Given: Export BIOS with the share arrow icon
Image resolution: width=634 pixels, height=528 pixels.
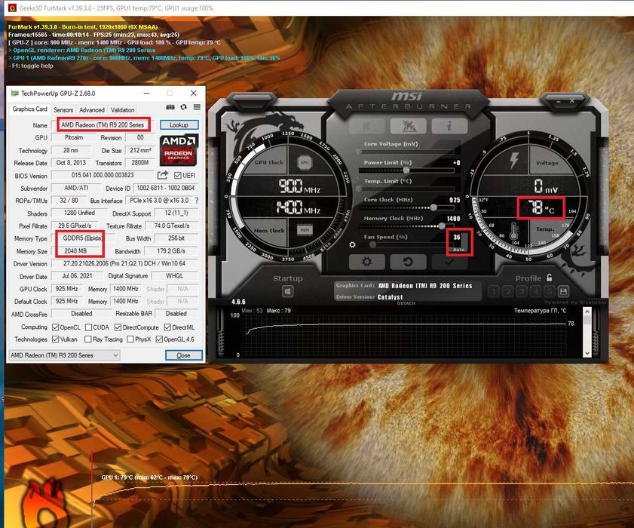Looking at the screenshot, I should pyautogui.click(x=163, y=175).
